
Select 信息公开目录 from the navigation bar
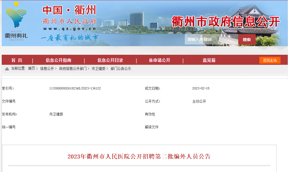point(110,60)
